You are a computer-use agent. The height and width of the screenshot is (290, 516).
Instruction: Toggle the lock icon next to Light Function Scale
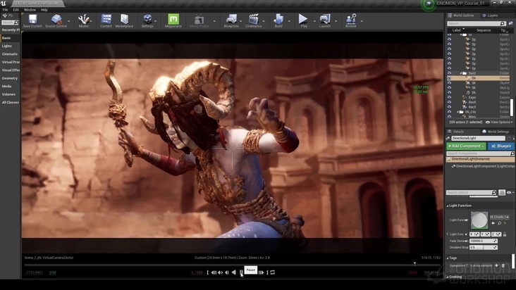pos(505,234)
